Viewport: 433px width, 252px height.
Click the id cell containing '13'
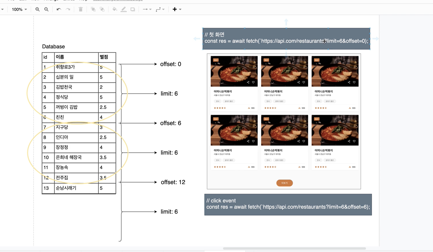pyautogui.click(x=48, y=188)
